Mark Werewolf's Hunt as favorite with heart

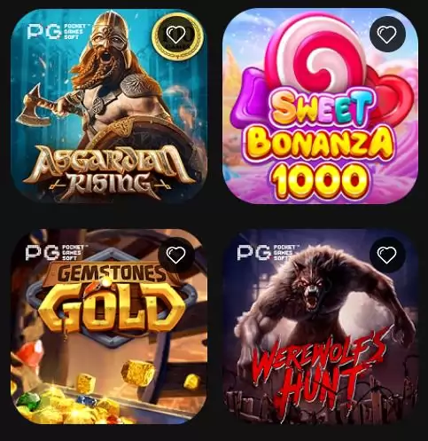[387, 255]
